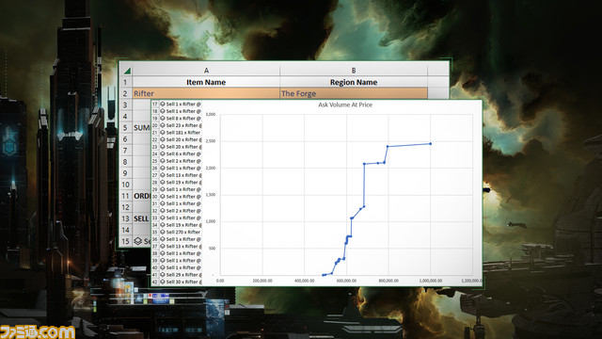
Task: Click the 'Item Name' header cell
Action: click(206, 82)
